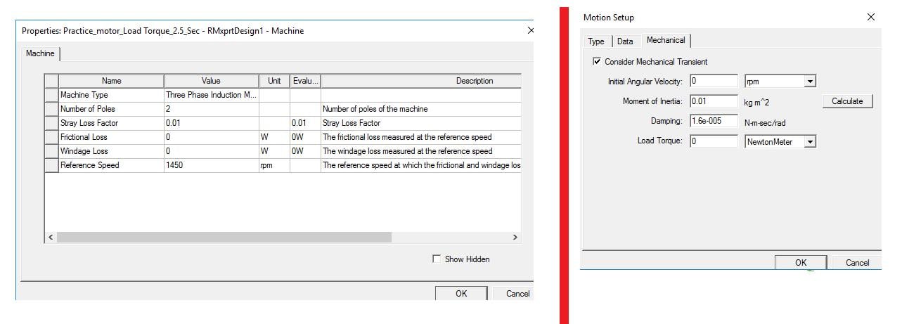Open the Initial Angular Velocity unit dropdown

pos(810,82)
